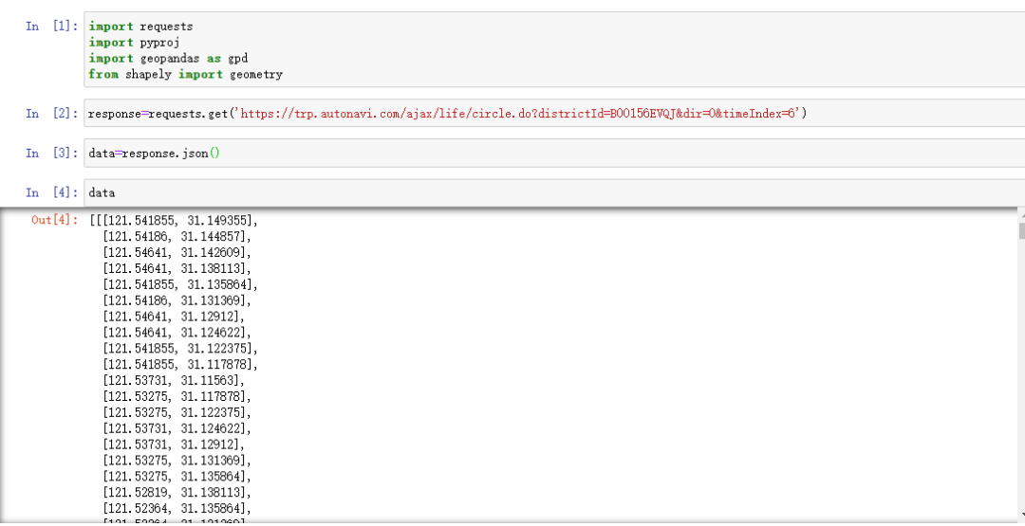The image size is (1025, 526).
Task: Place cursor on 'import pyproj' line
Action: 134,43
